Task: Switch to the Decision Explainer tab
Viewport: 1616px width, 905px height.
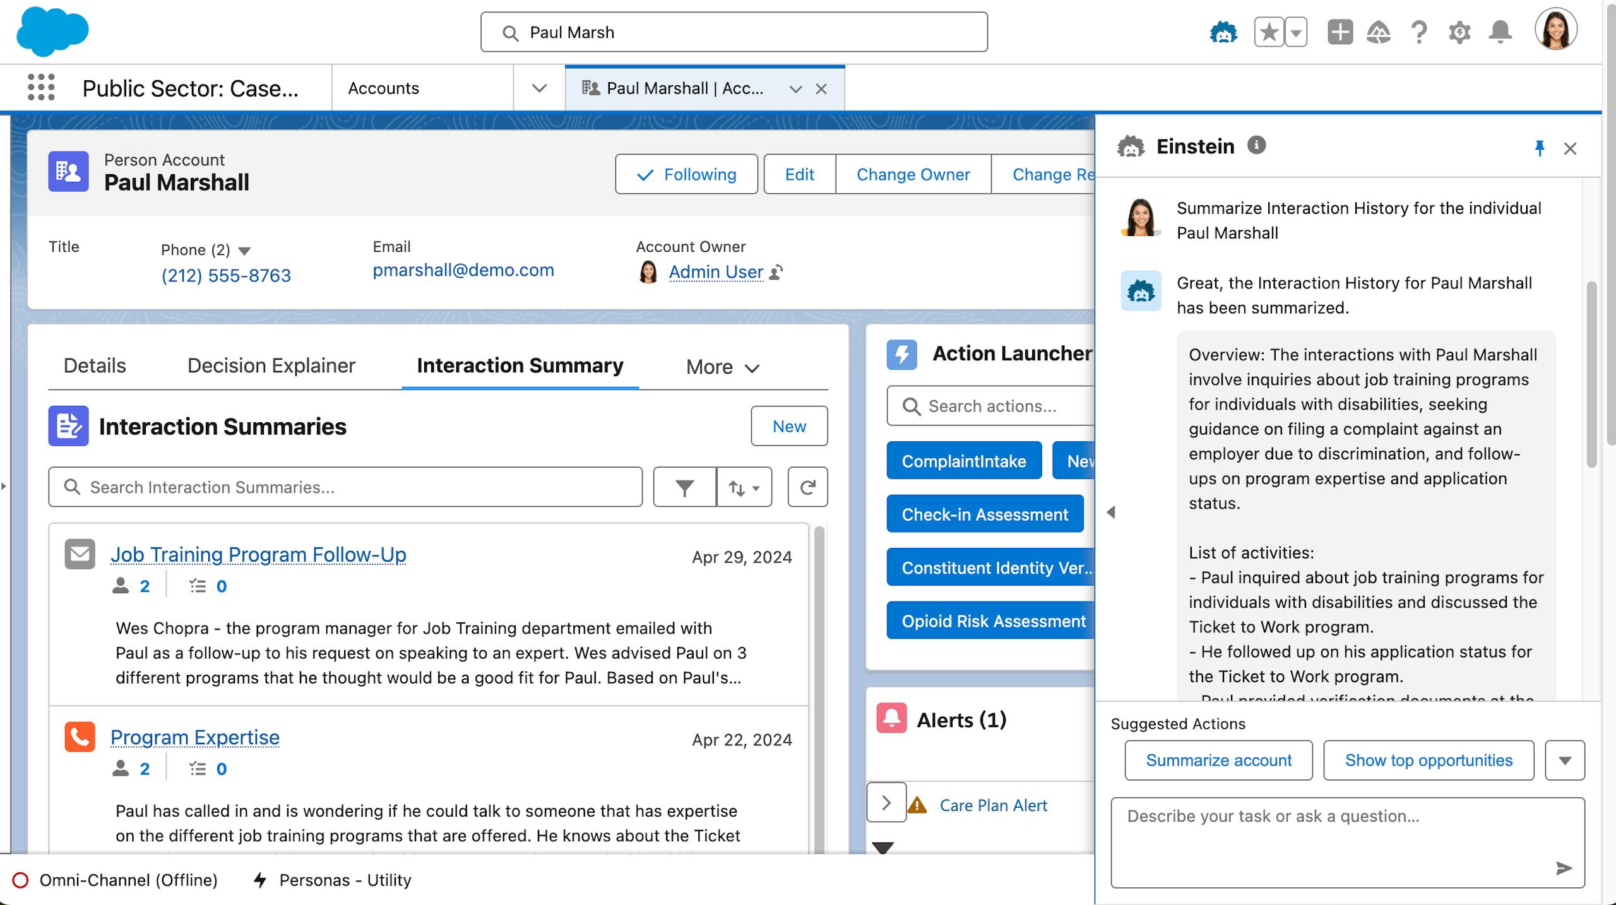Action: point(271,365)
